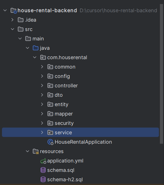Expand the controller package chevron

pos(42,85)
